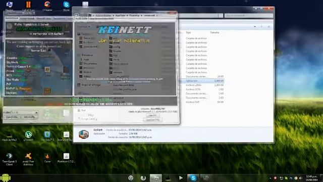323x182 pixels.
Task: Select the row with type Archivo JSON
Action: click(x=201, y=89)
